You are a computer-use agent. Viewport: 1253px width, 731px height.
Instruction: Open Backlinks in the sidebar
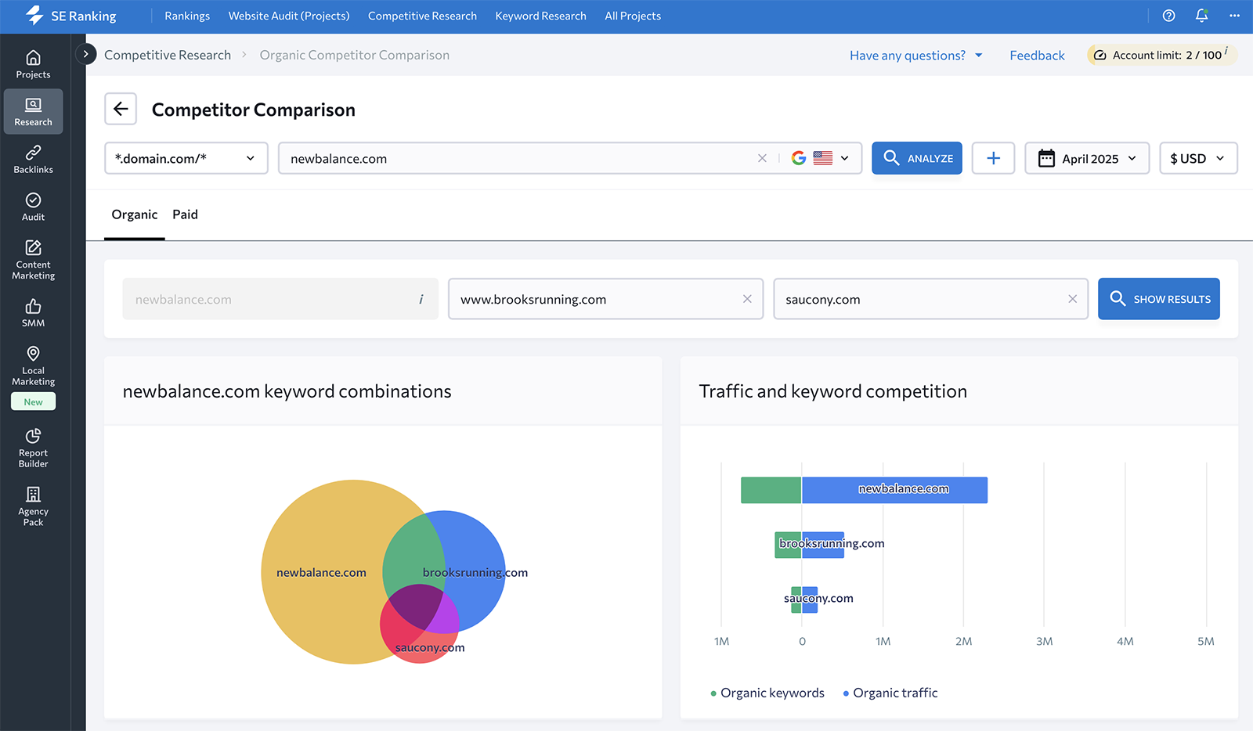(33, 160)
